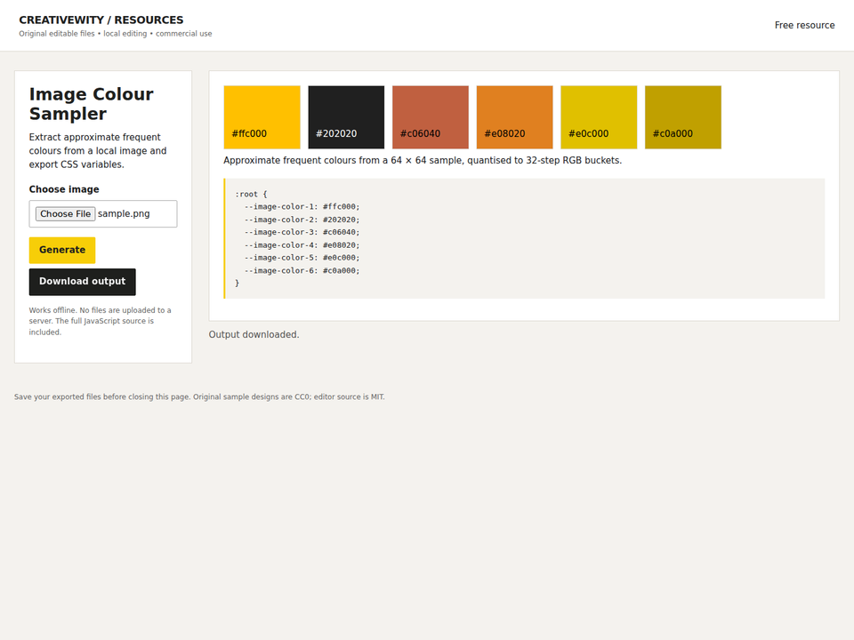The image size is (854, 640).
Task: Click the Free resource label
Action: [x=804, y=25]
